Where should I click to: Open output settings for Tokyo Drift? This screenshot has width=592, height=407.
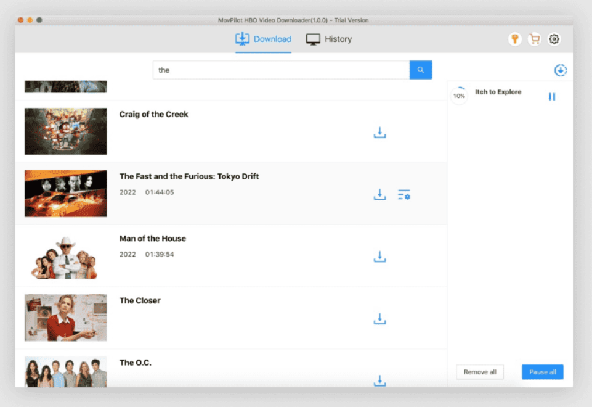point(404,195)
